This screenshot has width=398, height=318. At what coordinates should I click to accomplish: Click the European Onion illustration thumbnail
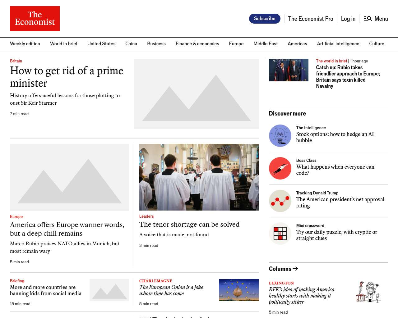click(x=238, y=290)
